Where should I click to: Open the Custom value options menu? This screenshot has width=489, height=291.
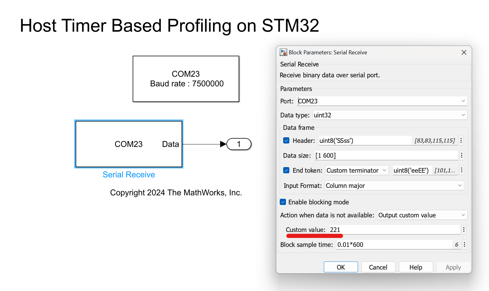click(x=464, y=230)
